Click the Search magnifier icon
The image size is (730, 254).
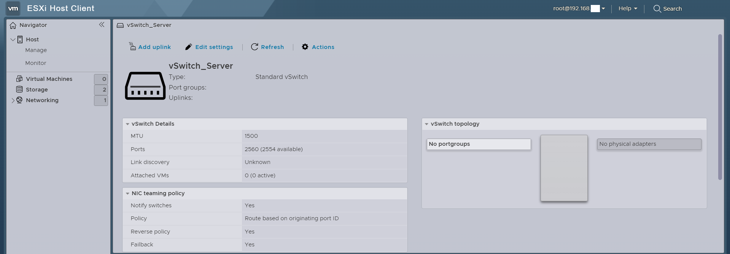click(657, 9)
